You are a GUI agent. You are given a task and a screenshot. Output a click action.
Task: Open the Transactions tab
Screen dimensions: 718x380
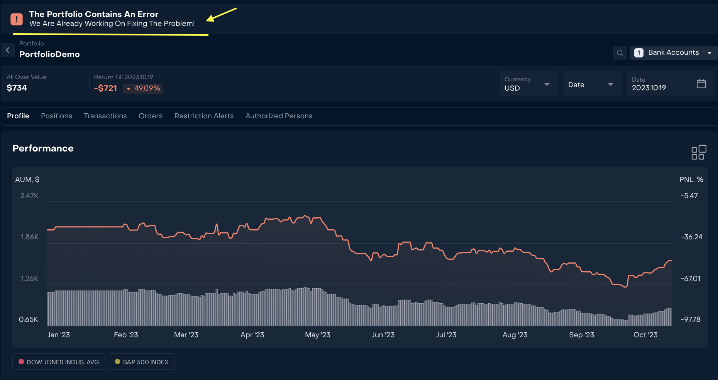point(105,116)
